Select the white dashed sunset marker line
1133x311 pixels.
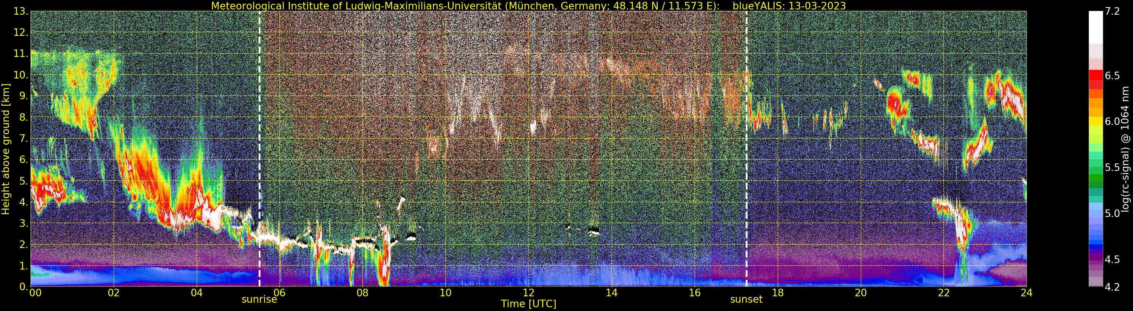point(746,149)
